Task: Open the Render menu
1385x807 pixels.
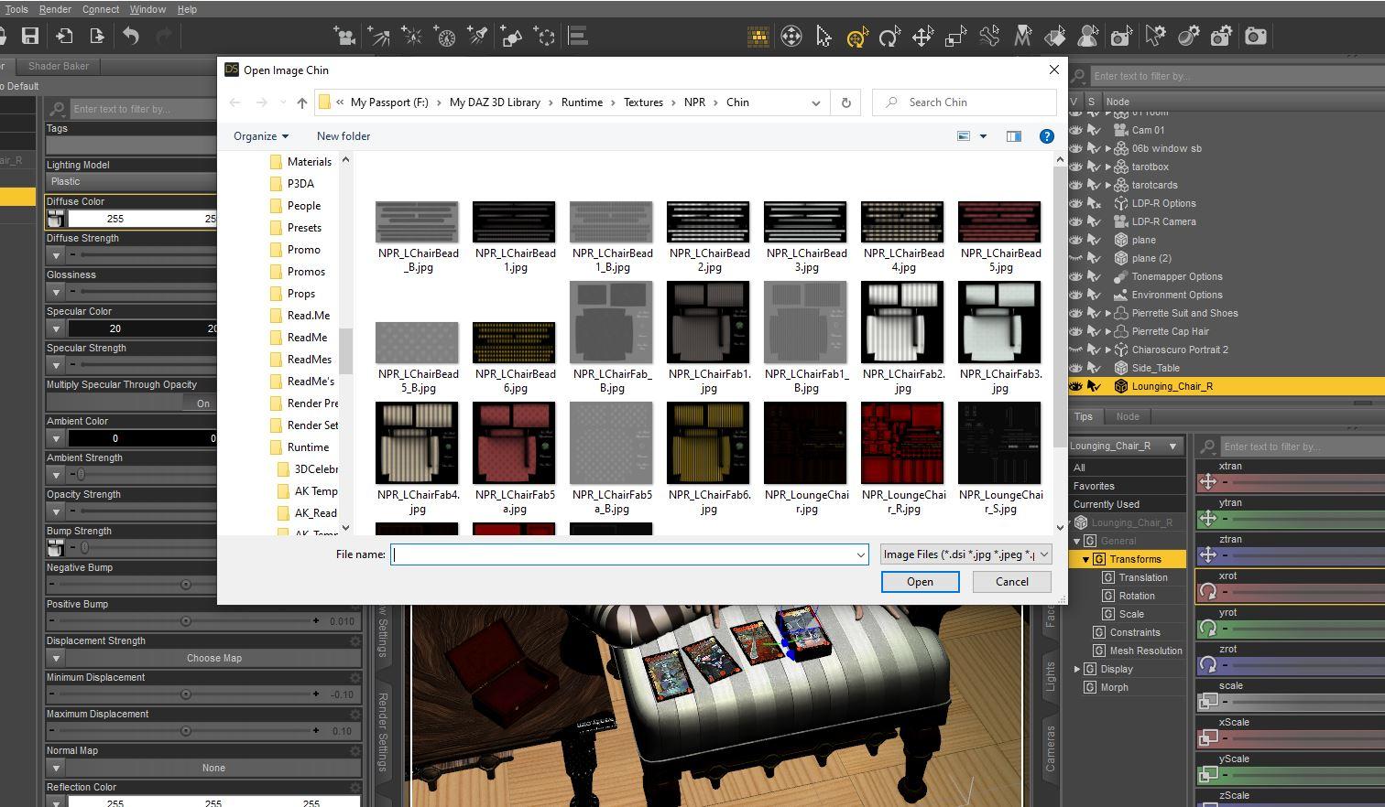Action: [x=55, y=9]
